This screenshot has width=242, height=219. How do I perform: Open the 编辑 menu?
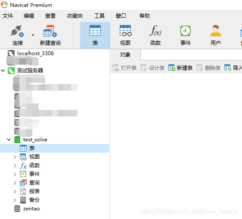29,16
